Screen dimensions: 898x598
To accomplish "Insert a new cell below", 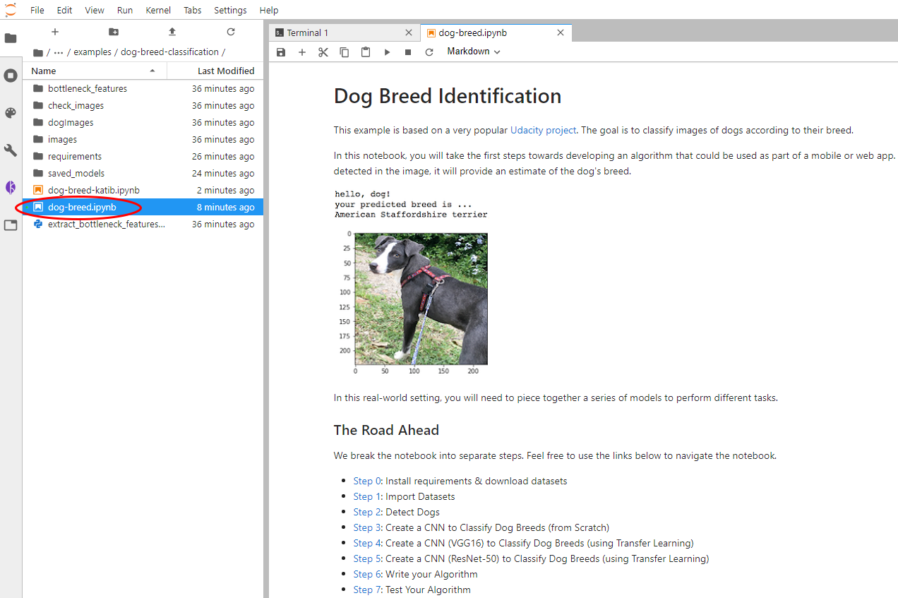I will [x=302, y=52].
